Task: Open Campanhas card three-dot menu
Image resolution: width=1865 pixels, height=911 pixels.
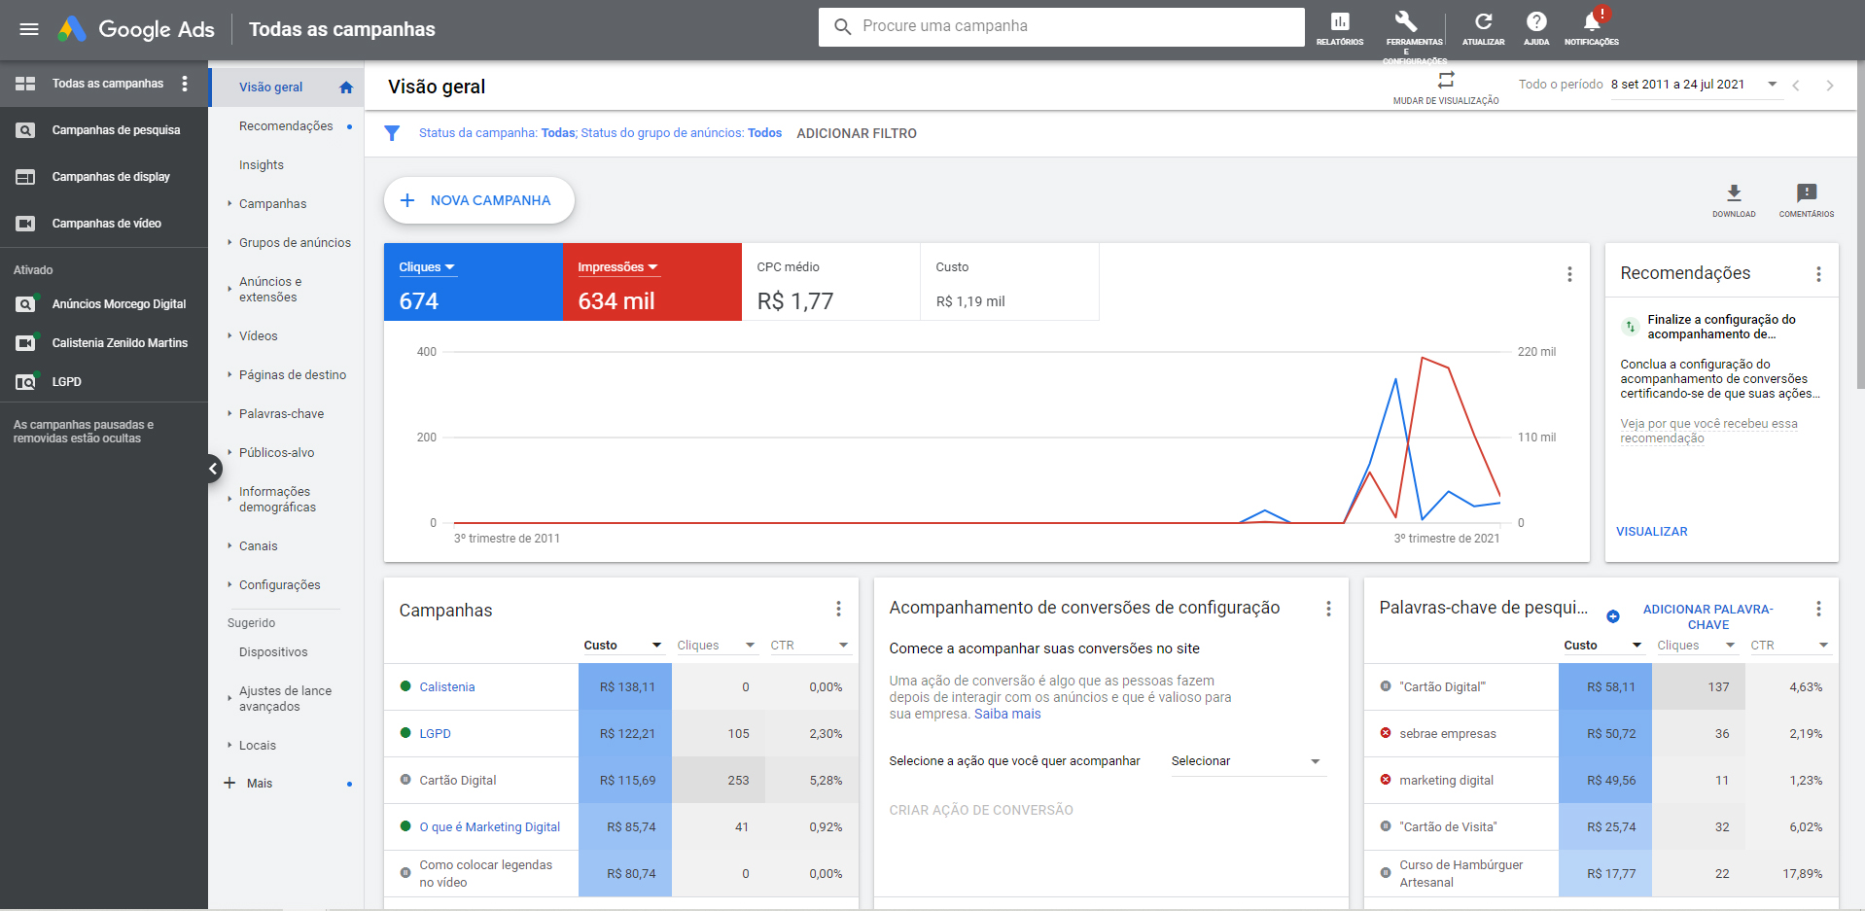Action: click(838, 609)
